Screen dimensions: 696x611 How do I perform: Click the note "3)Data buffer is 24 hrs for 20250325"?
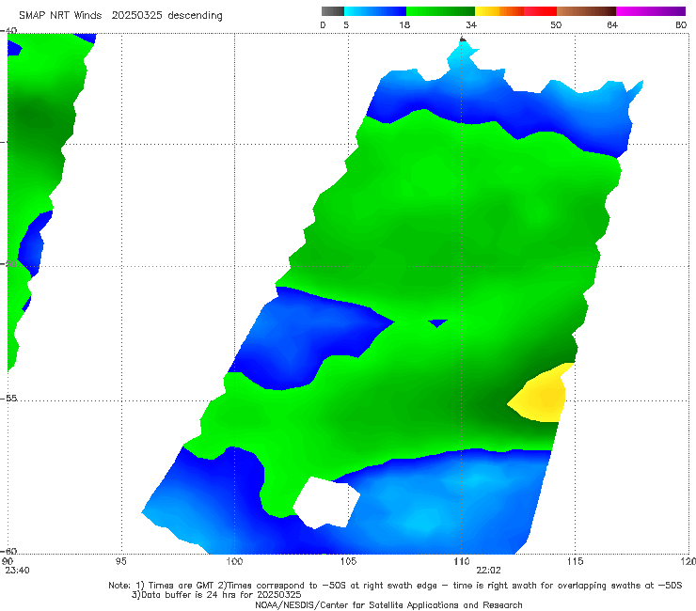tap(216, 595)
